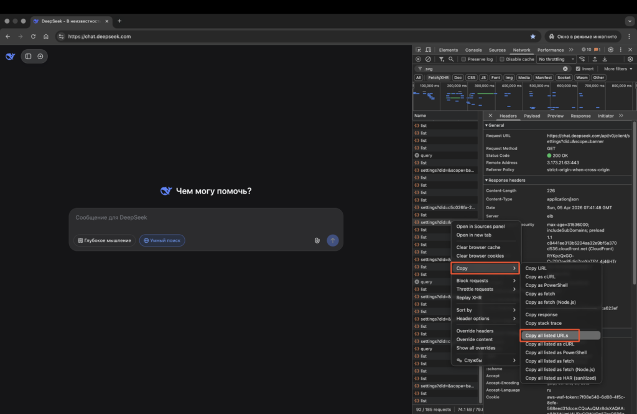
Task: Import HAR file with upload icon
Action: pos(595,59)
